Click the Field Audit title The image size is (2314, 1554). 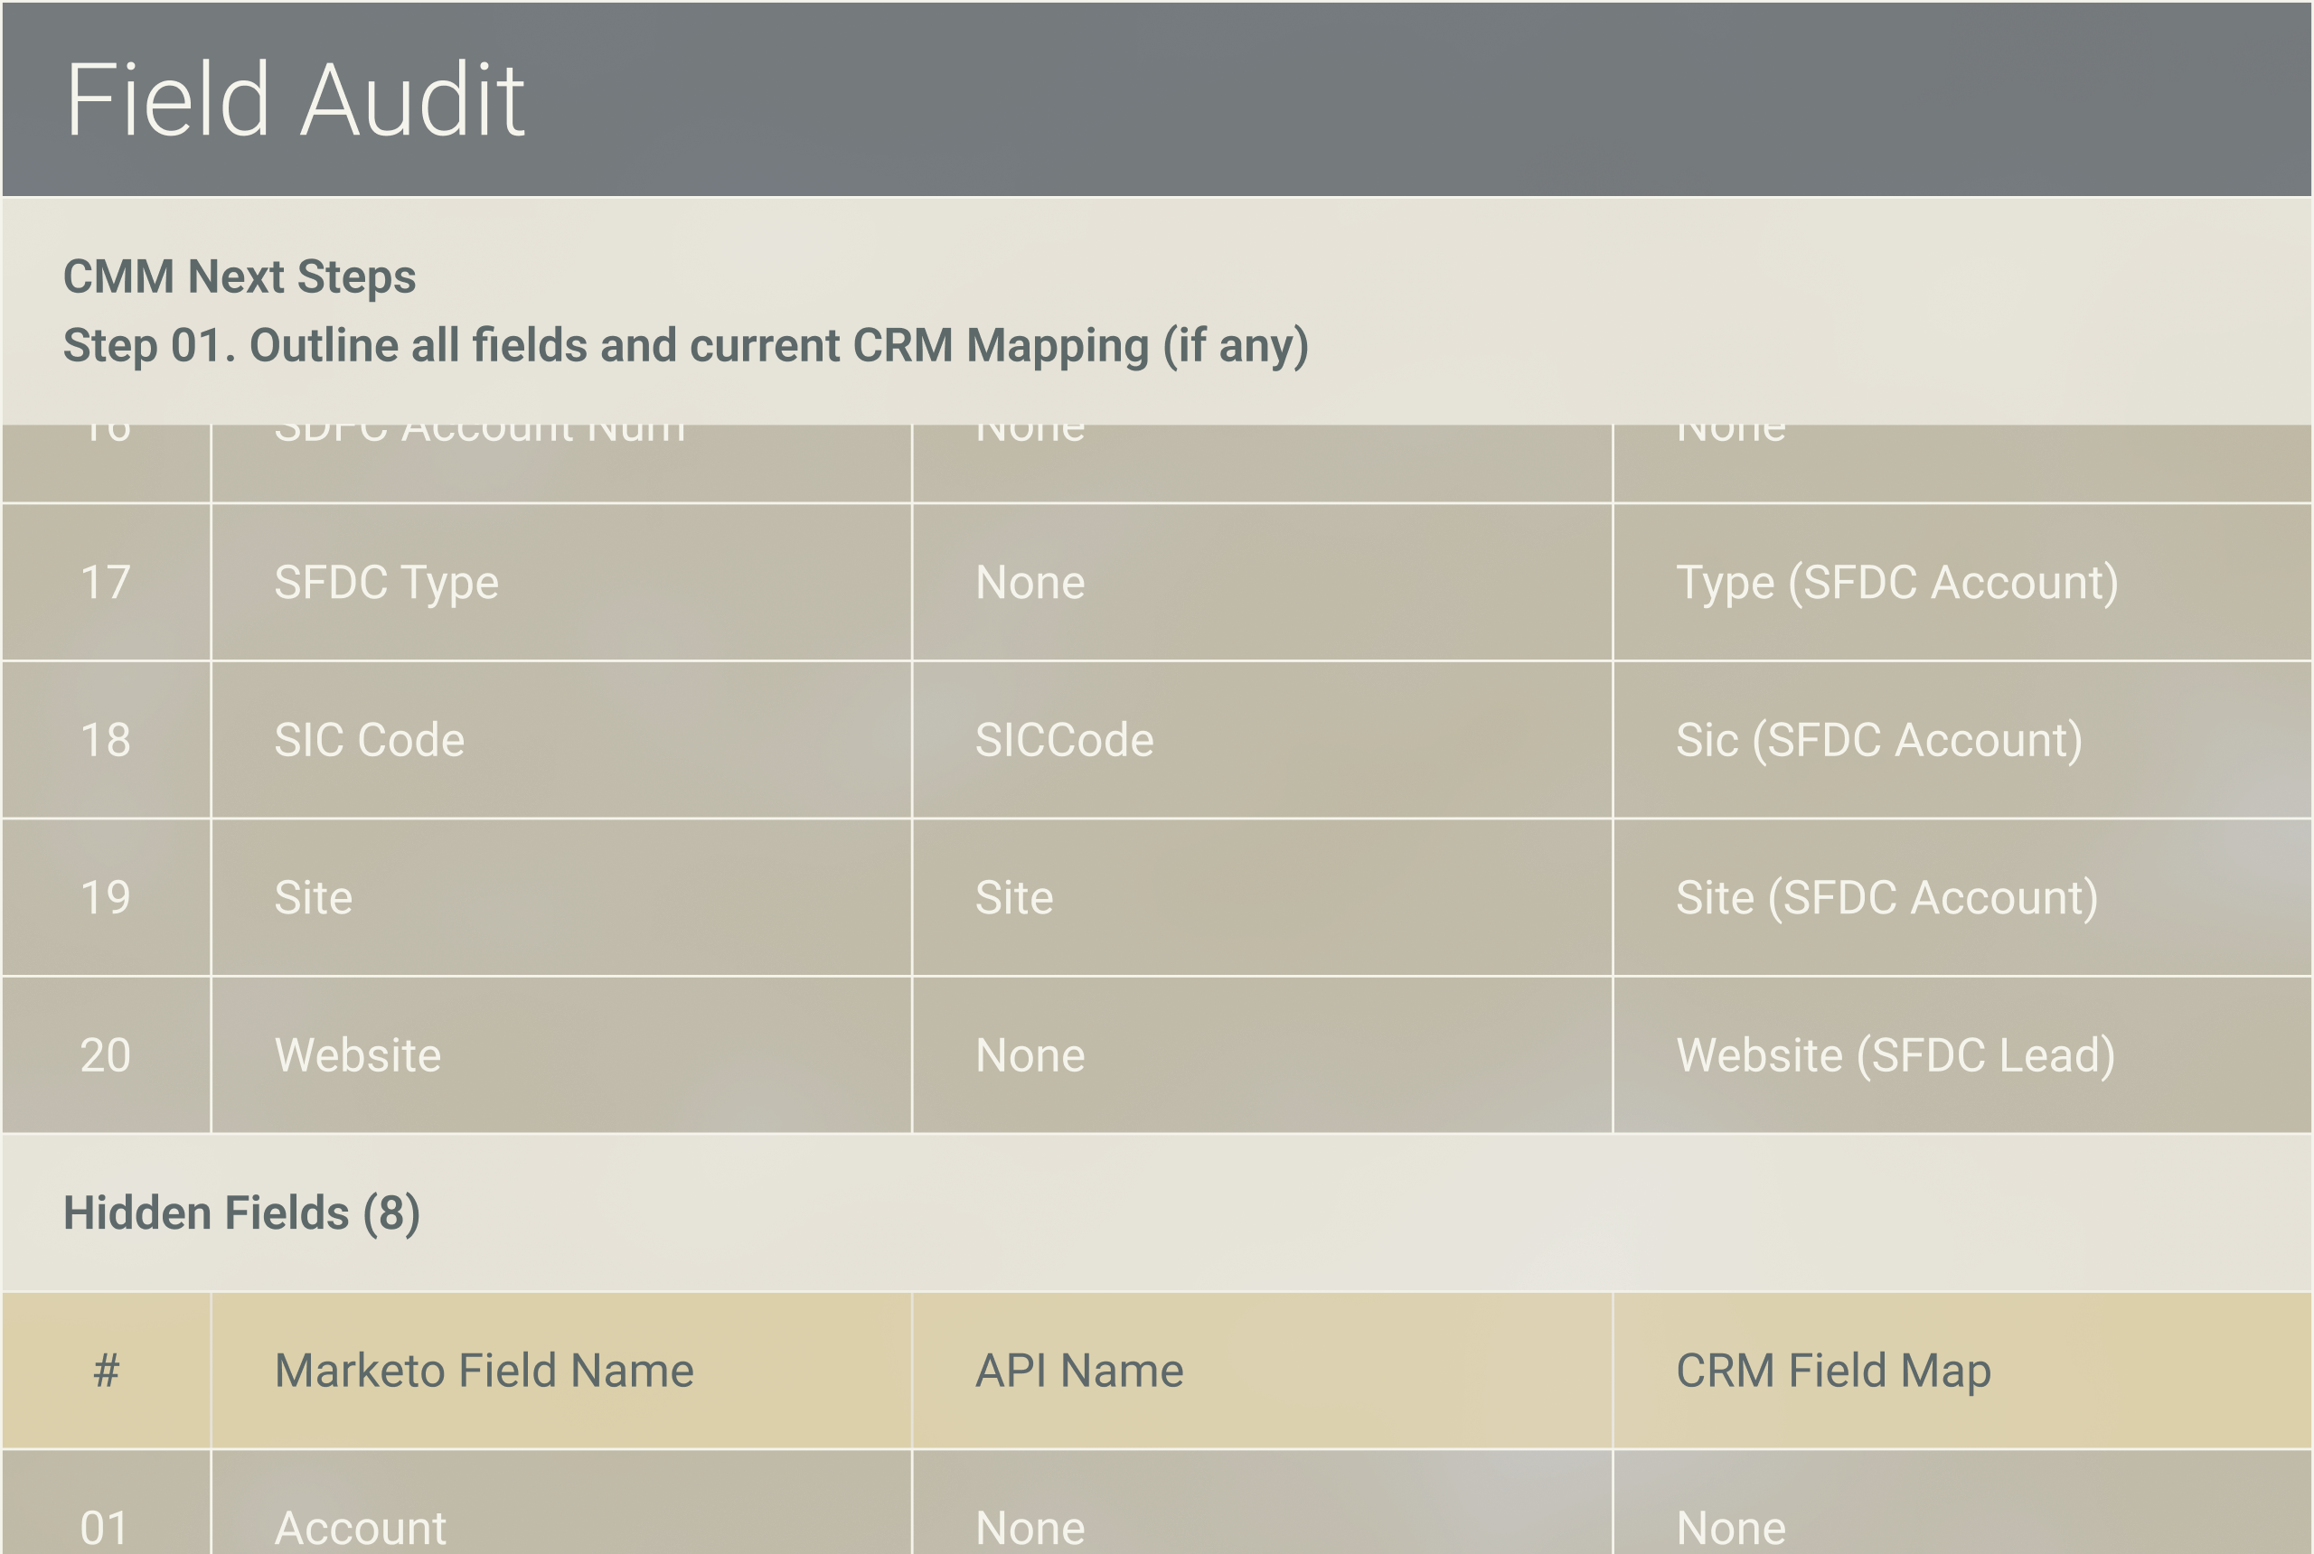click(295, 100)
